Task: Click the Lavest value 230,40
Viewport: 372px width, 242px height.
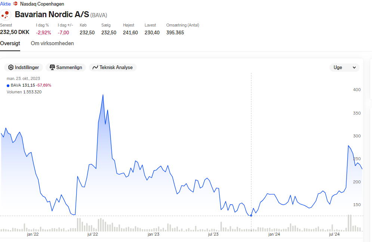Action: [x=152, y=33]
